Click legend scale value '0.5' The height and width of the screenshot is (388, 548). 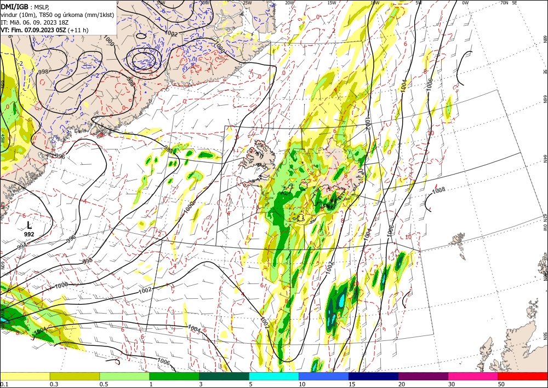103,384
